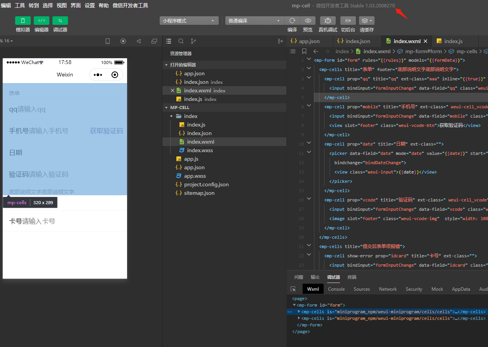
Task: Collapse the index folder in tree
Action: tap(171, 116)
